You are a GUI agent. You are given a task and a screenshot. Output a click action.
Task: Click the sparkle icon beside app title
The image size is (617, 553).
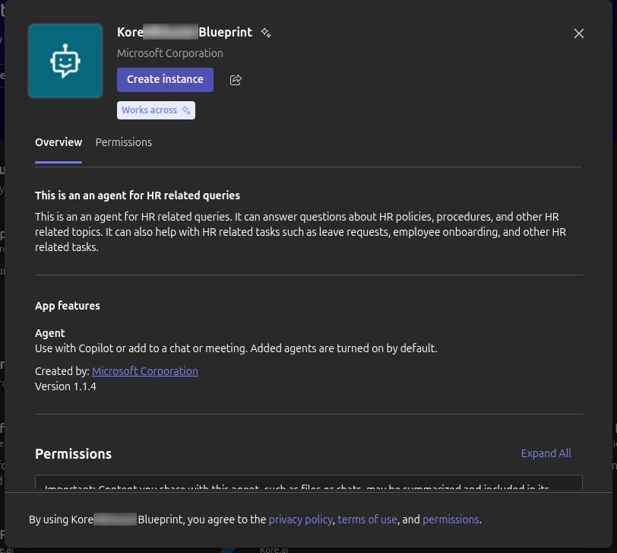[266, 33]
